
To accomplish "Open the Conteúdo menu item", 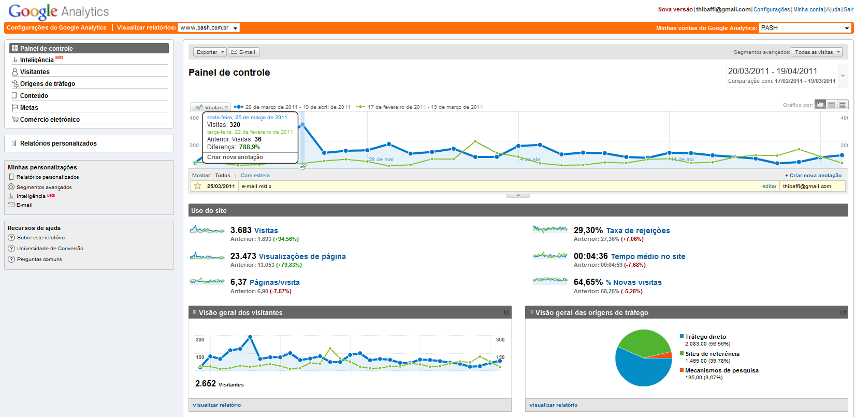I will pyautogui.click(x=34, y=96).
